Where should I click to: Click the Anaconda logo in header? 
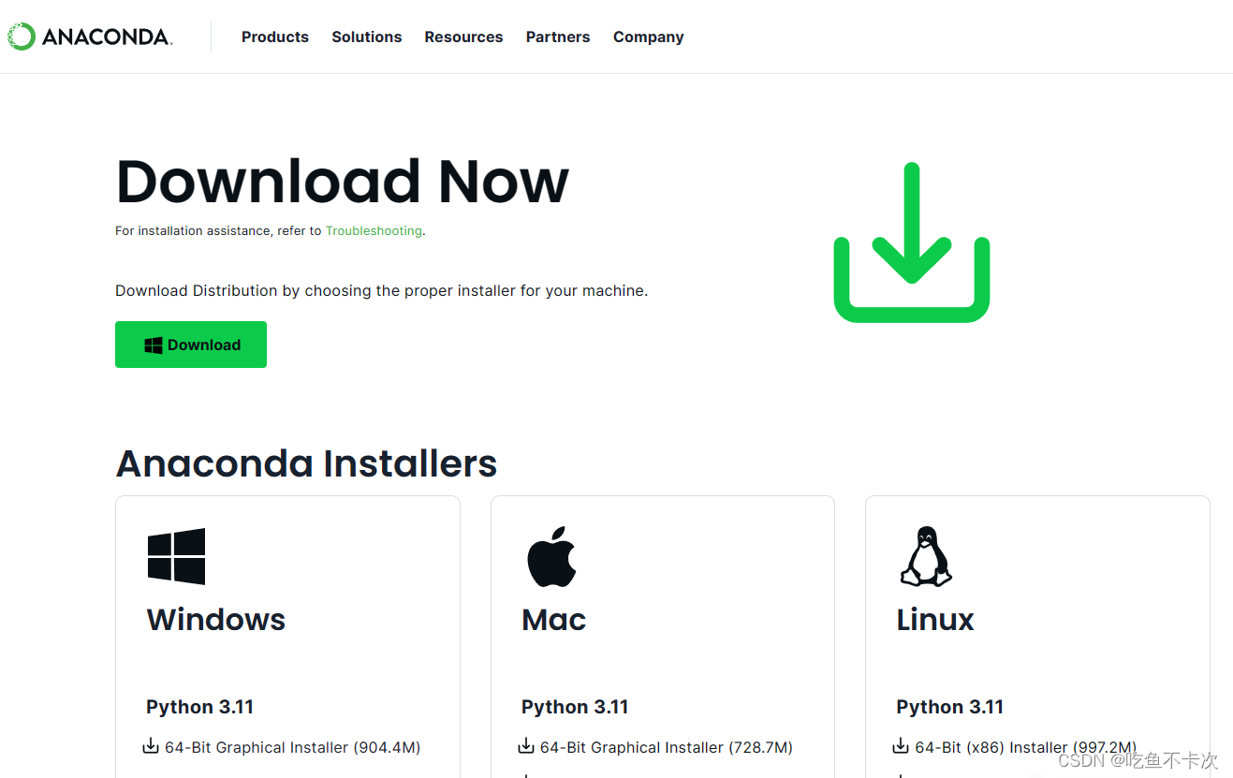click(x=89, y=37)
